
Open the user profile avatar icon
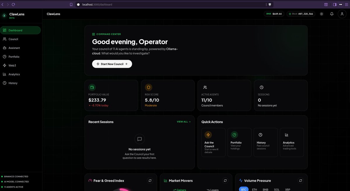pos(342,14)
